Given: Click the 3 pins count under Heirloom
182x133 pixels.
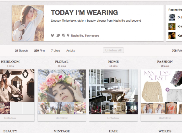Looking at the screenshot, I should 10,66.
